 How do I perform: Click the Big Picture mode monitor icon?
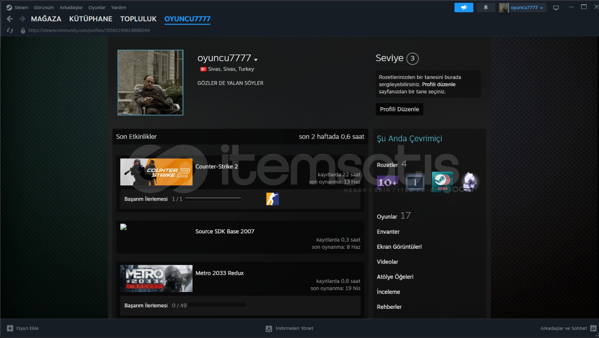[x=556, y=7]
